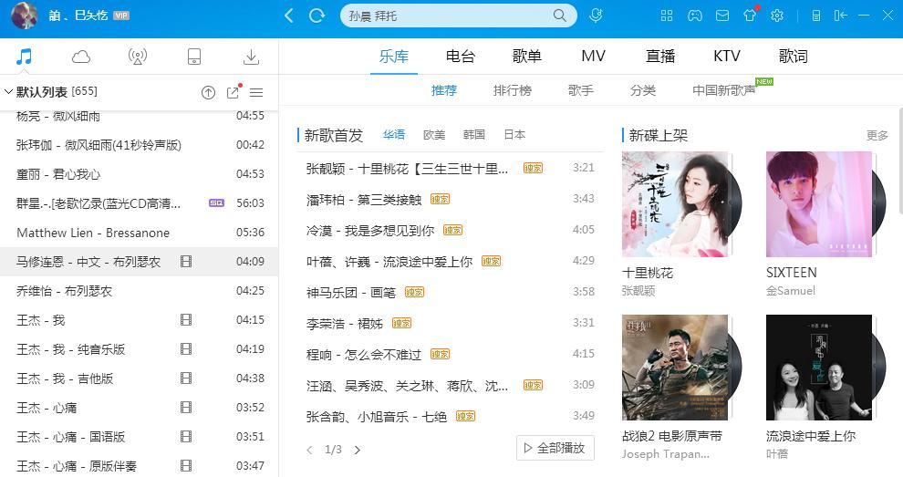Select the 推荐 sub-tab
This screenshot has height=477, width=903.
point(444,90)
